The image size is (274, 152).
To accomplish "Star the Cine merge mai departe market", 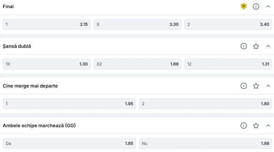I will tap(256, 86).
